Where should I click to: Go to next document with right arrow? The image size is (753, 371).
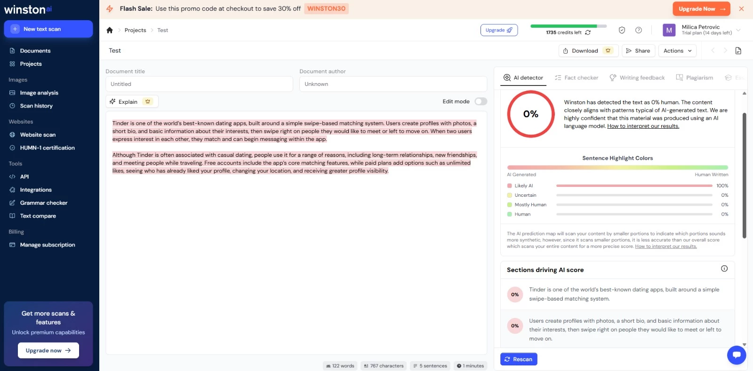tap(725, 51)
